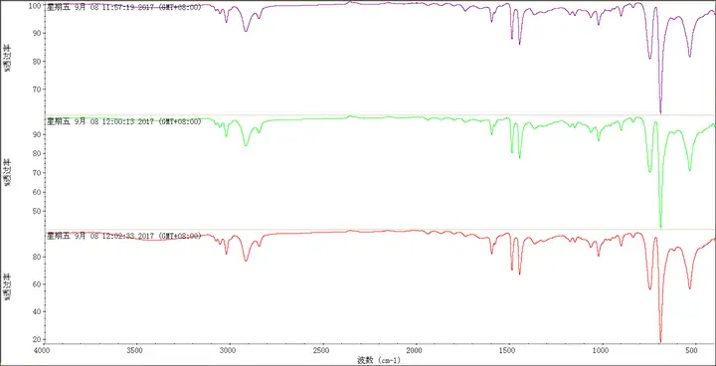Click the %透过率 label of red spectrum
Screen dimensions: 716x366
tap(7, 287)
